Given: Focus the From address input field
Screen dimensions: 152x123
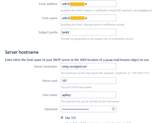Looking at the screenshot, I should click(88, 4).
